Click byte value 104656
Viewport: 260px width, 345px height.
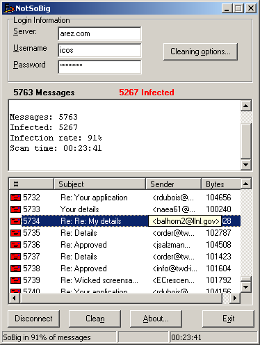point(218,198)
